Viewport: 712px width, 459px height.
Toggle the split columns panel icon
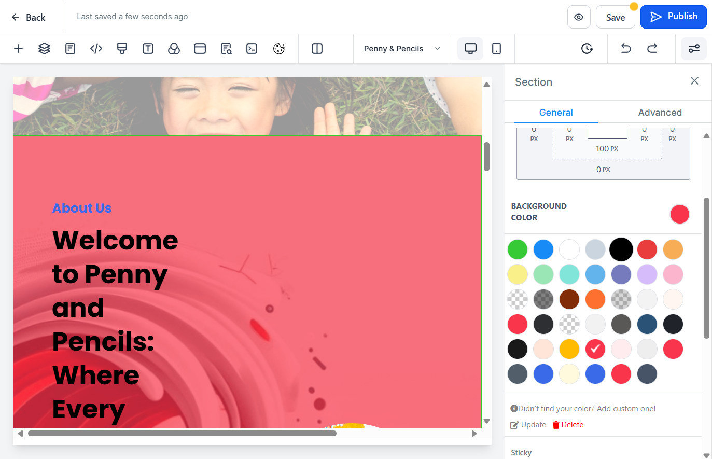317,49
